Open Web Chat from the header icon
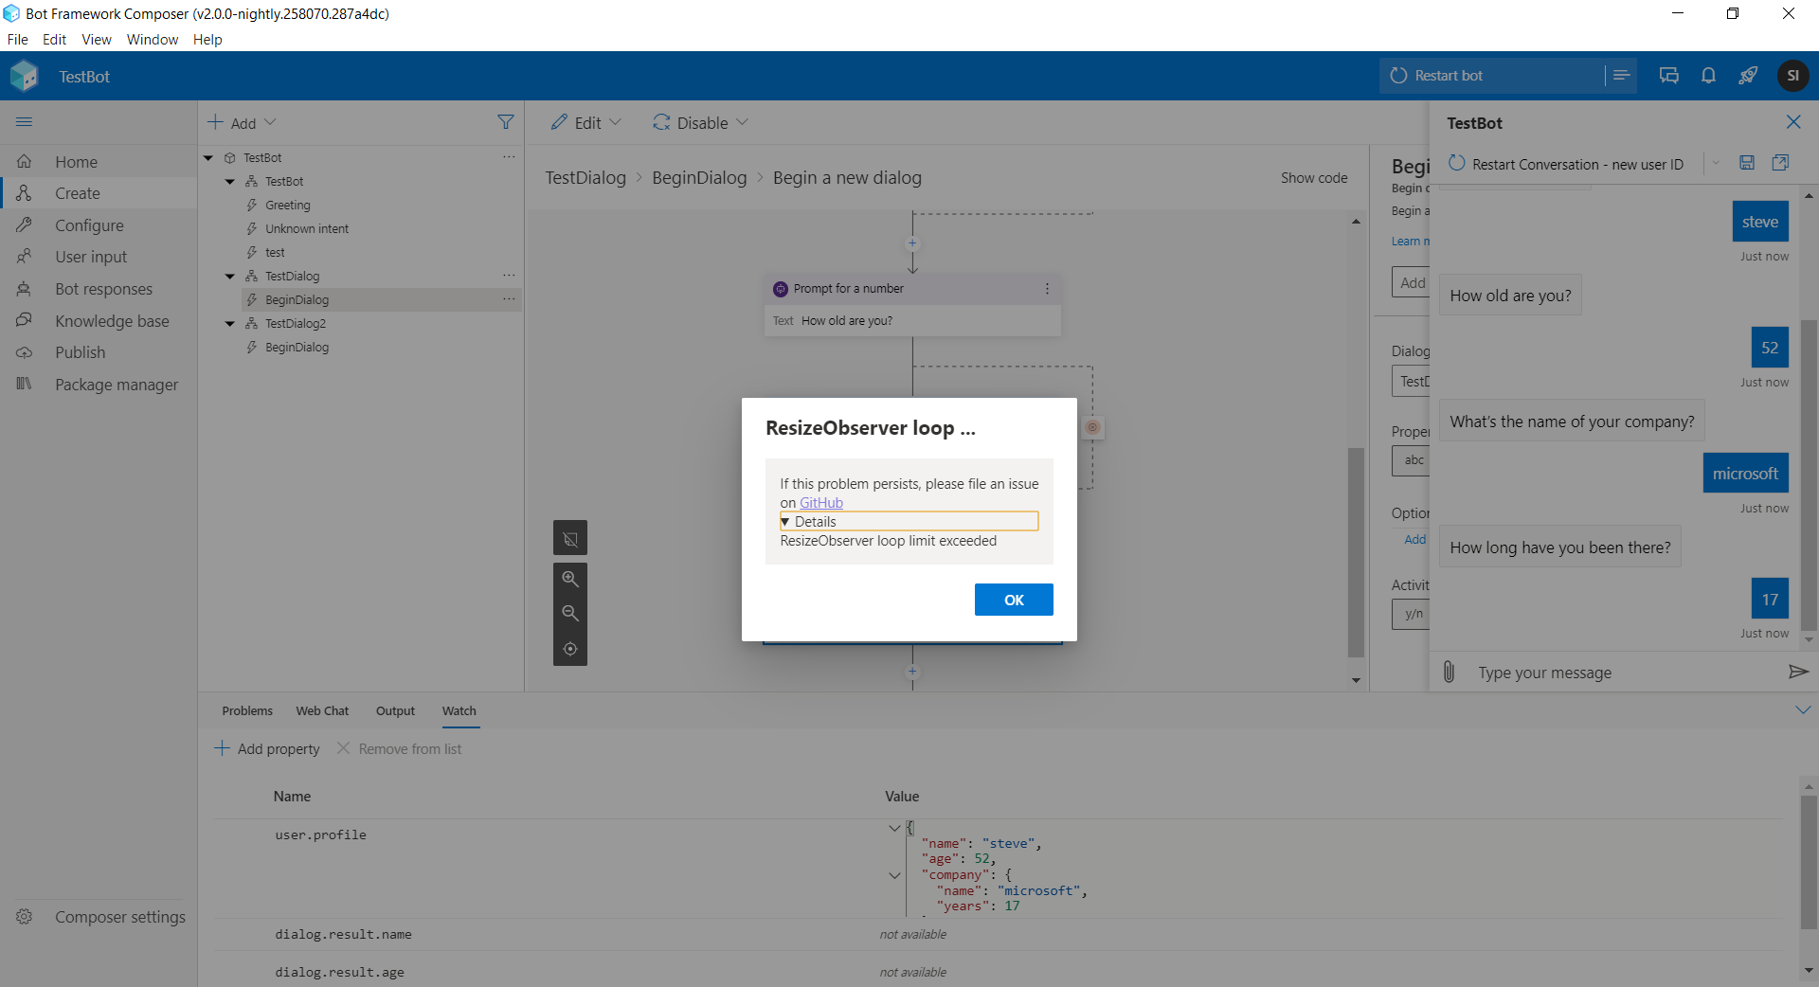Screen dimensions: 1819x987 point(1668,76)
